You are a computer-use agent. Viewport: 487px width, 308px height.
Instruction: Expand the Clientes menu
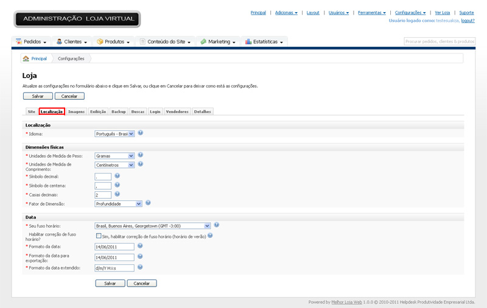click(72, 41)
